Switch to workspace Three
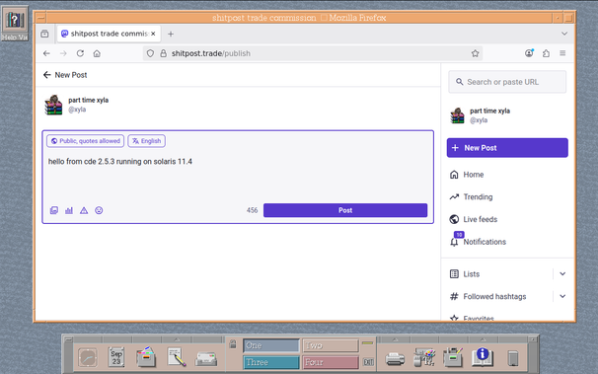Screen dimensions: 598x374 click(x=271, y=362)
